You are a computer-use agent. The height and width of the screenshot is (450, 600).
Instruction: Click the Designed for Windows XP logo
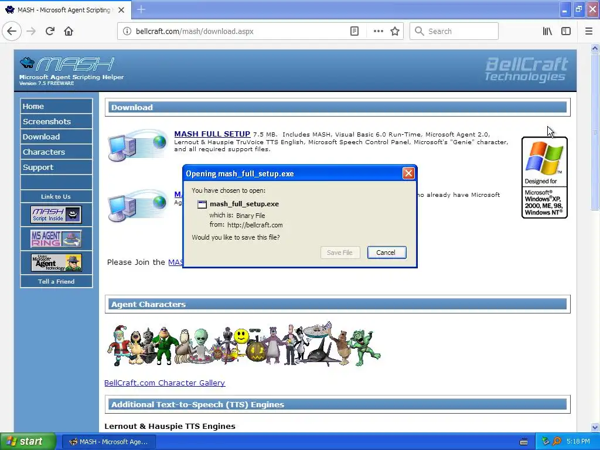pos(544,178)
